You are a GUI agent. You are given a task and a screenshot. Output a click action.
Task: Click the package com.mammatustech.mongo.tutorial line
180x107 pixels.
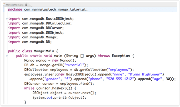coord(48,9)
